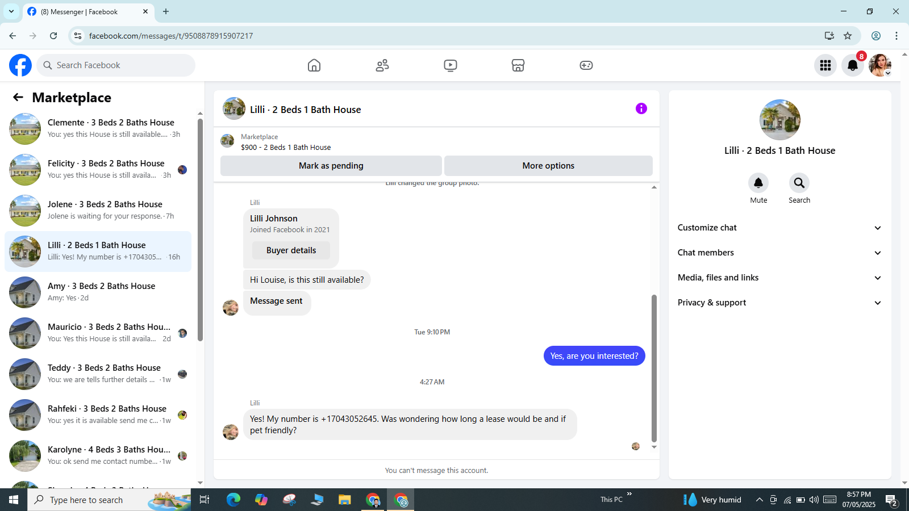
Task: Select Lilli 2 Beds 1 Bath House chat
Action: [98, 252]
